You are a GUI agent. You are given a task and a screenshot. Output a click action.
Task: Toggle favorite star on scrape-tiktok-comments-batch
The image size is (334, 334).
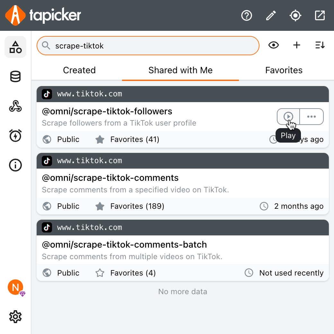(100, 273)
